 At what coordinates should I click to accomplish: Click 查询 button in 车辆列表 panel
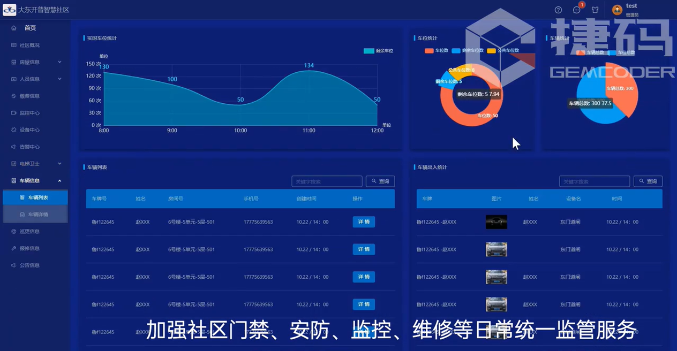[x=380, y=181]
